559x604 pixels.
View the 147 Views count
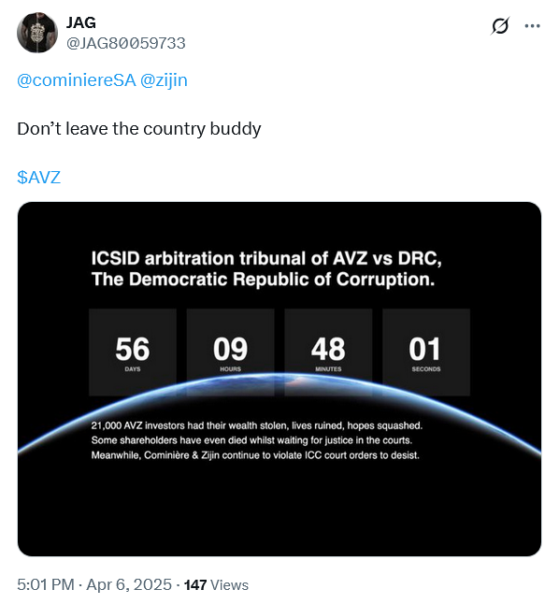(x=216, y=584)
